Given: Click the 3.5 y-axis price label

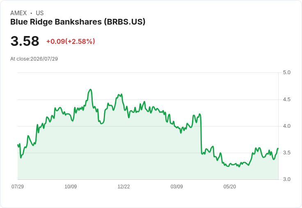Looking at the screenshot, I should (286, 153).
